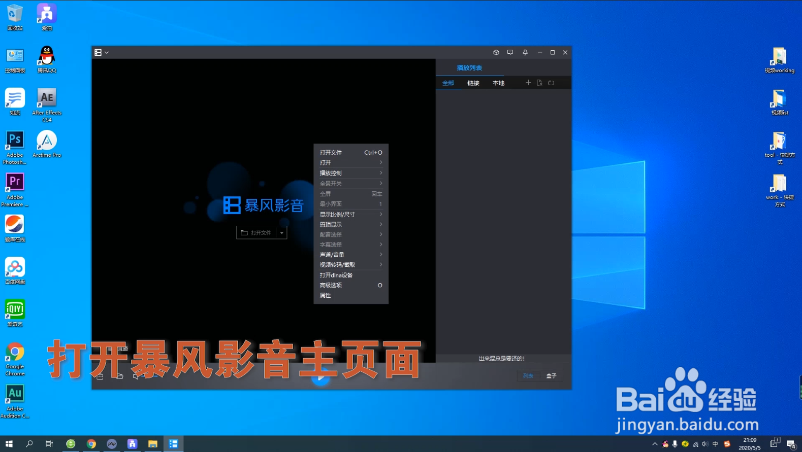Open 高级选项 from context menu
Viewport: 802px width, 452px height.
coord(351,285)
